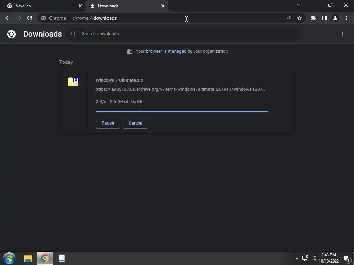Close the New Tab tab
The image size is (354, 265).
click(x=80, y=6)
